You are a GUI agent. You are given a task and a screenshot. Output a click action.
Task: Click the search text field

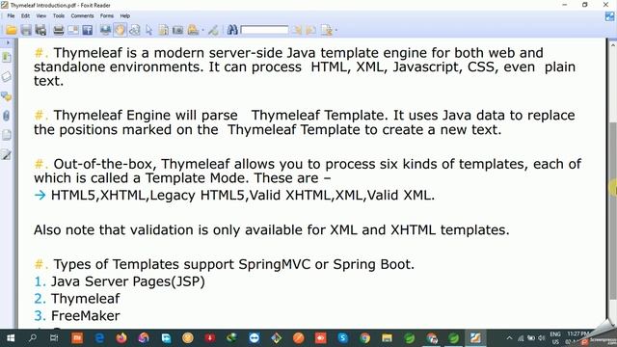point(264,30)
